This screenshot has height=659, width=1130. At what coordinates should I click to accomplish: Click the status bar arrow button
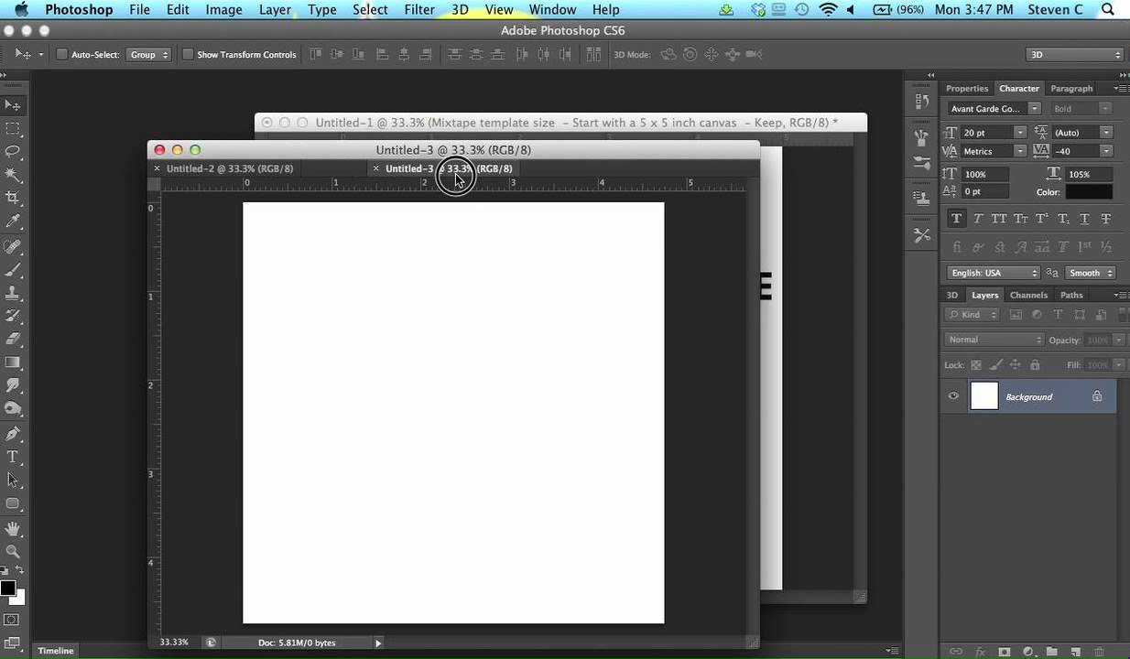(378, 643)
